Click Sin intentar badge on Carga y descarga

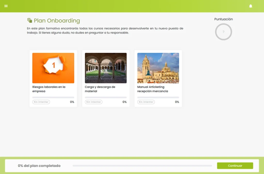click(x=94, y=102)
